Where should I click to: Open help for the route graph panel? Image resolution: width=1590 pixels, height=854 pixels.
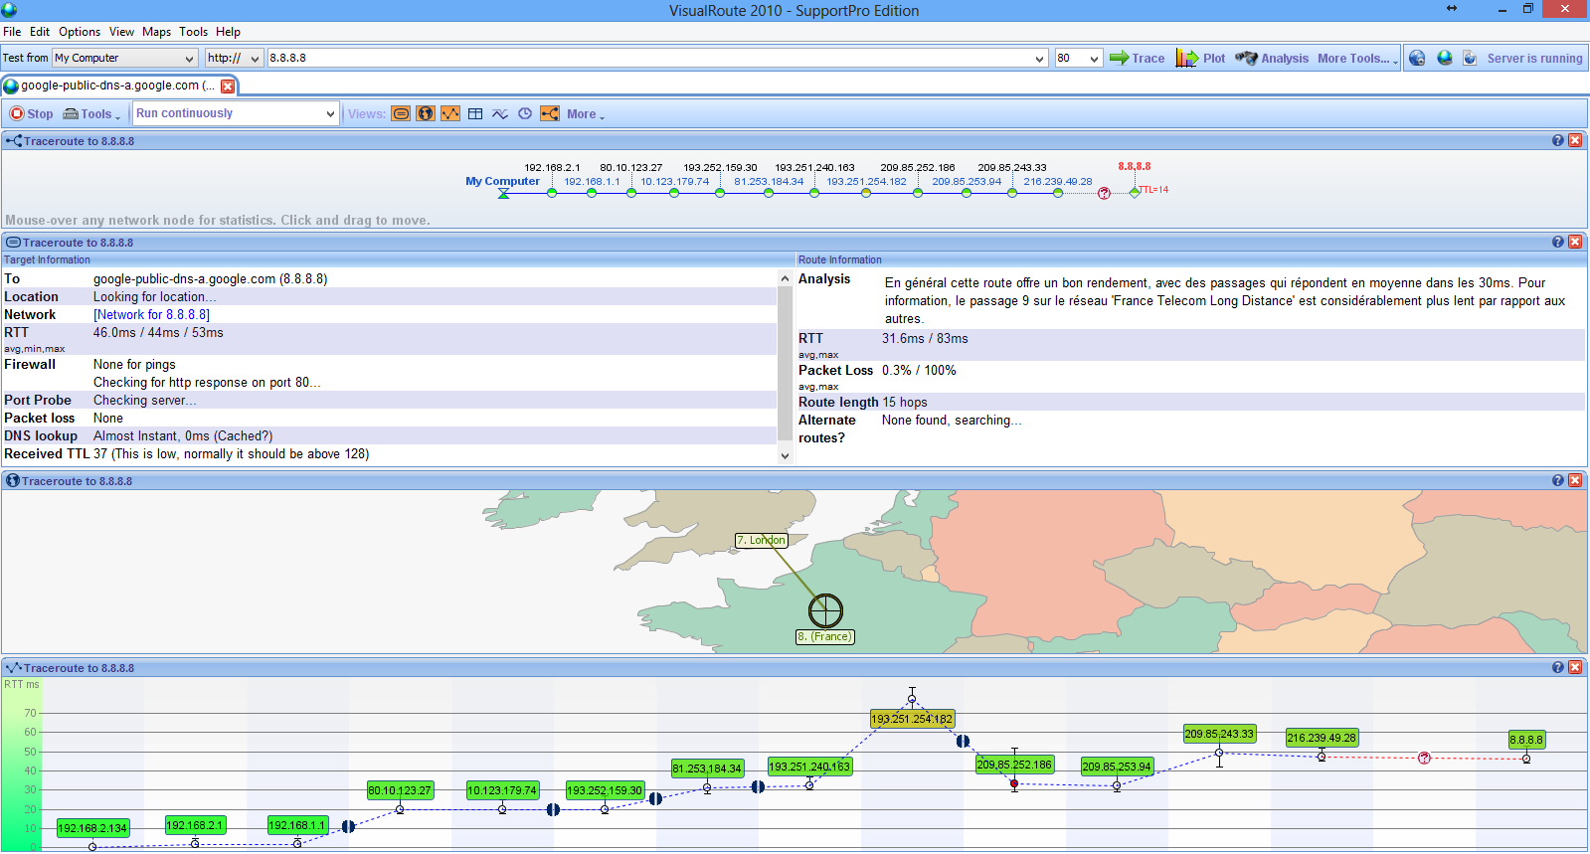[x=1558, y=140]
